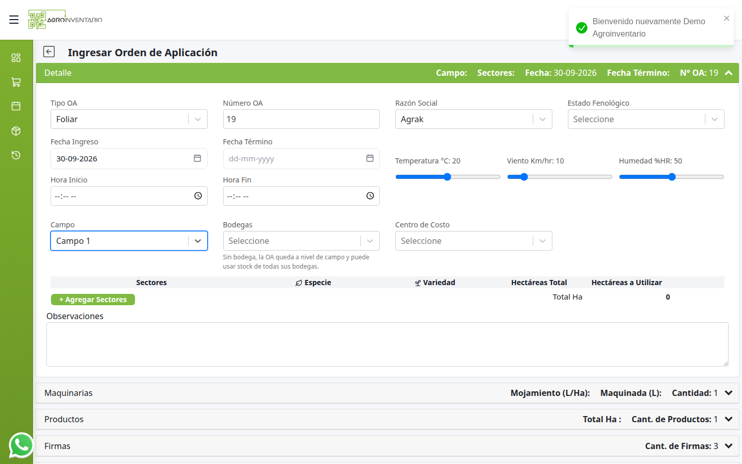Click the Agregar Sectores button
Image resolution: width=742 pixels, height=464 pixels.
93,300
